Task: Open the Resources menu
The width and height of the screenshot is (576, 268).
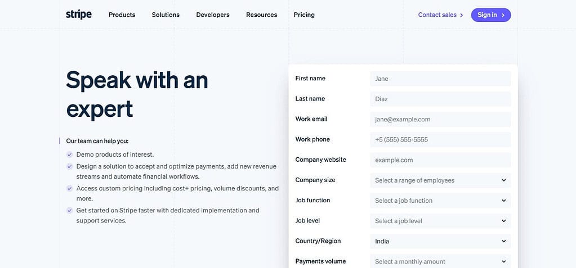Action: (262, 15)
